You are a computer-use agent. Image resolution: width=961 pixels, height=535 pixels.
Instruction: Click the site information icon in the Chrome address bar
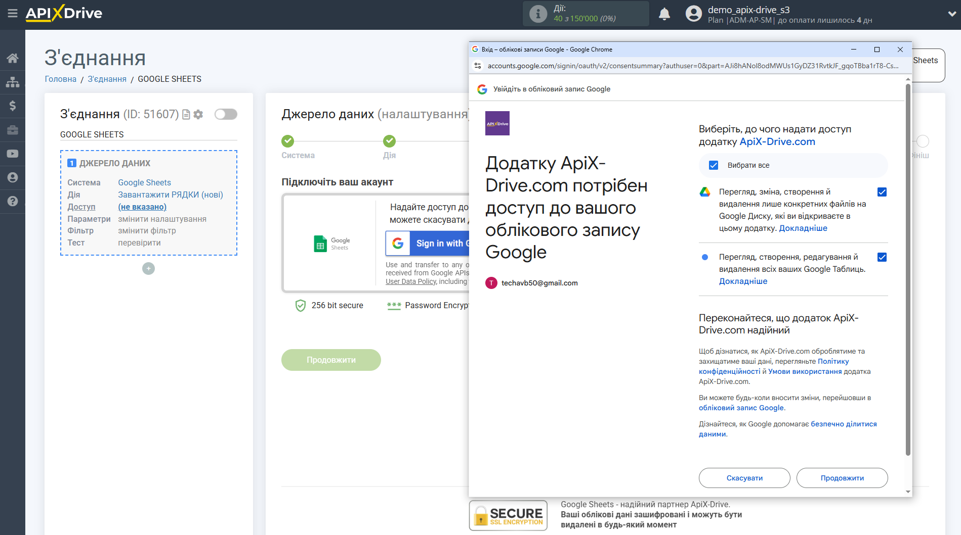pyautogui.click(x=478, y=66)
